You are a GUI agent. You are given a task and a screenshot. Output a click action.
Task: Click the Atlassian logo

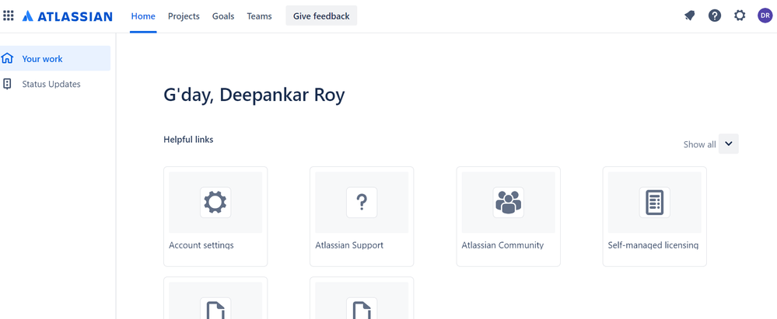pyautogui.click(x=68, y=16)
